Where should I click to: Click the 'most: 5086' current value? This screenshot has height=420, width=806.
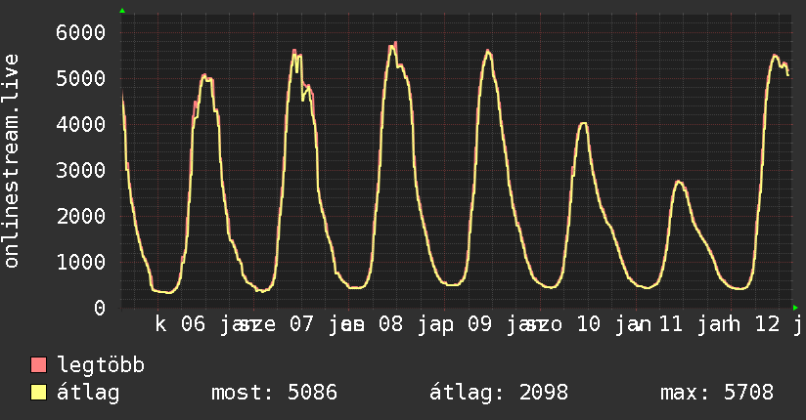[275, 393]
